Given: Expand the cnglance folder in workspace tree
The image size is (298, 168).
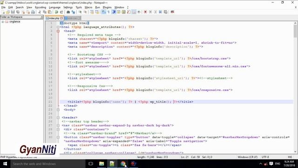Looking at the screenshot, I should click(3, 22).
